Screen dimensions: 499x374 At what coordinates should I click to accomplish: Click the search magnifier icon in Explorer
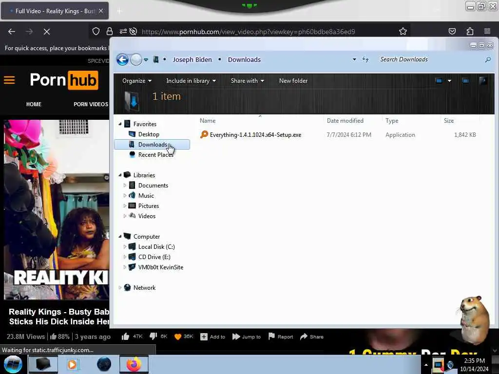click(487, 59)
